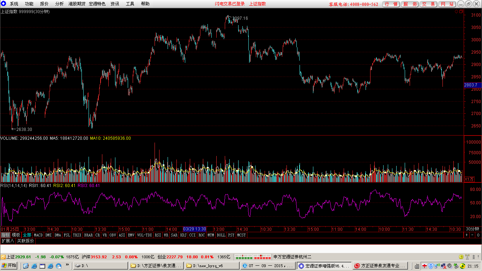Screen dimensions: 482x271
Task: Click the safely remove hardware tray icon
Action: (x=456, y=266)
